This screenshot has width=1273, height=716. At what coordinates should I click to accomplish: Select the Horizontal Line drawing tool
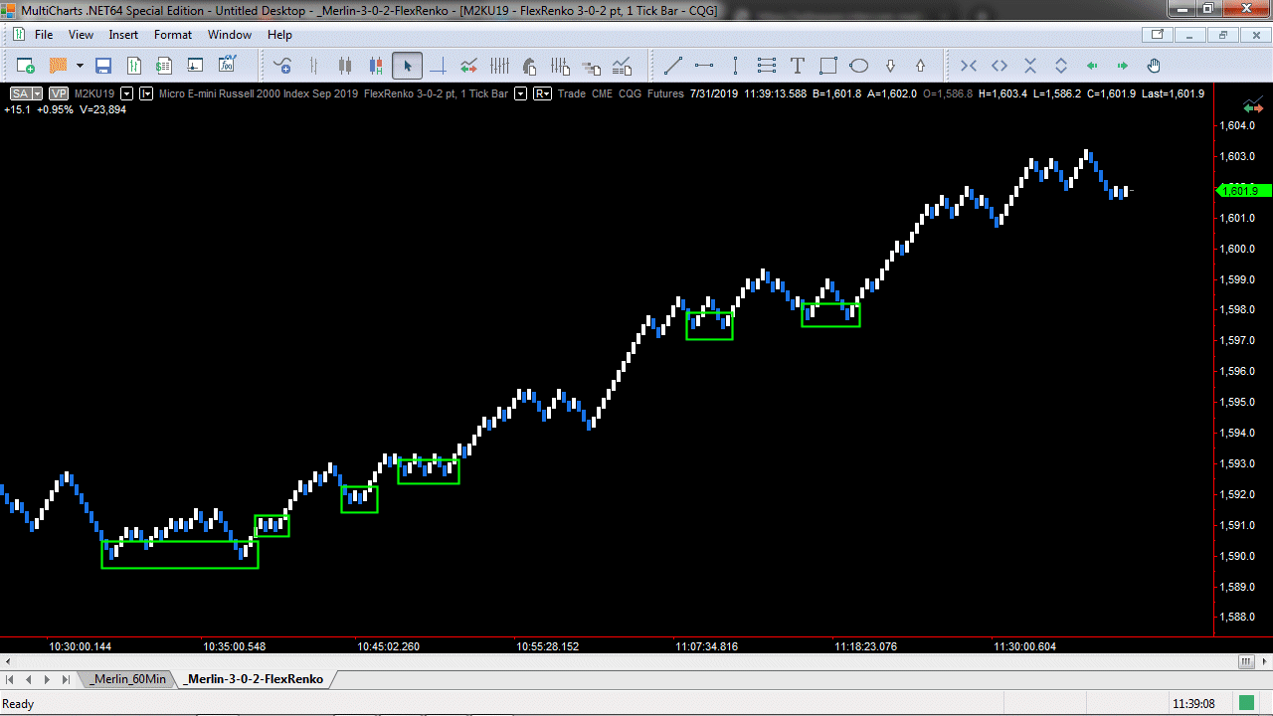[704, 66]
